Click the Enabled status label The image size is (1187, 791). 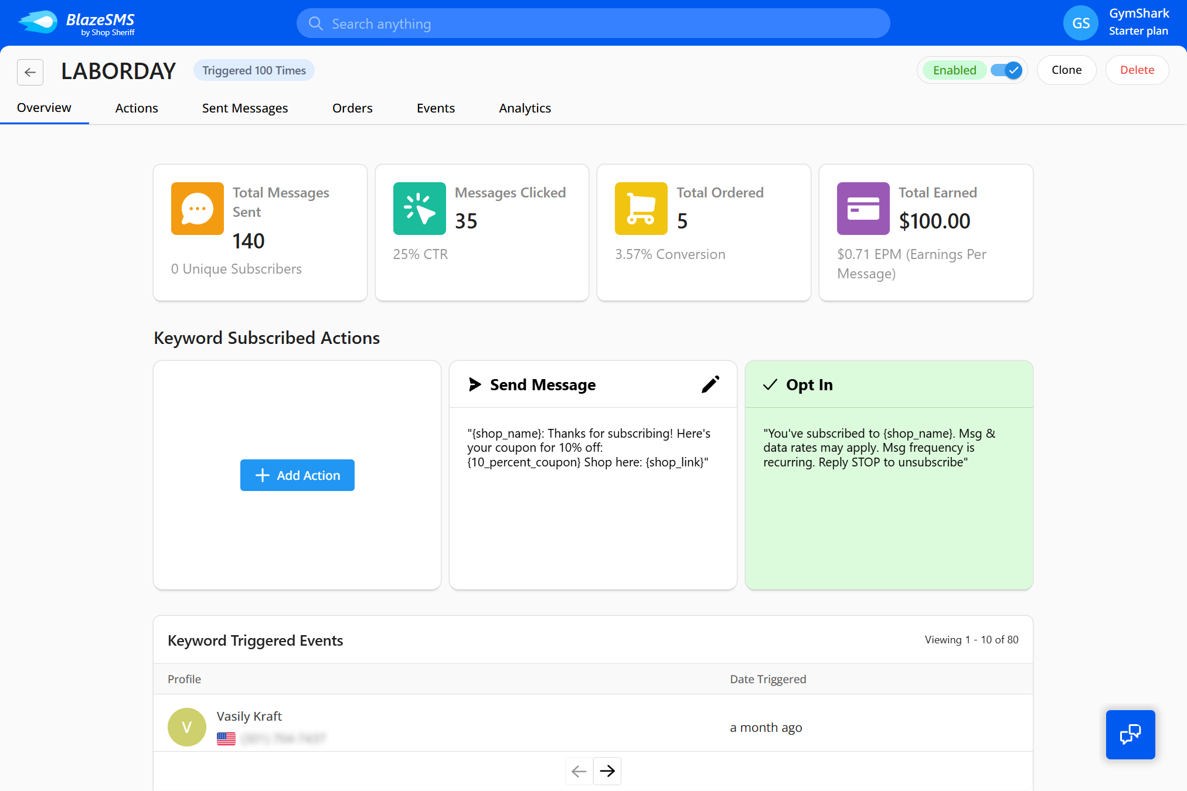click(954, 70)
